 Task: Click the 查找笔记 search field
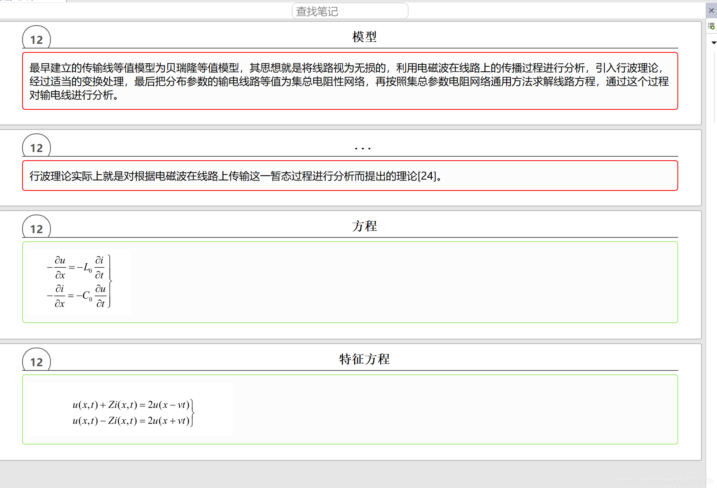point(350,11)
